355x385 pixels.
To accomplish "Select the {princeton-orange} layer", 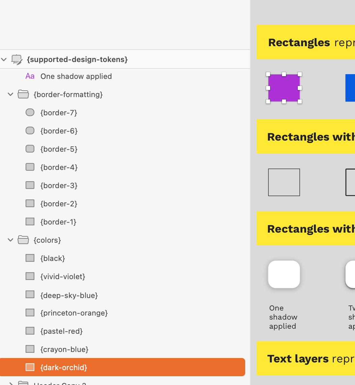I will pos(74,313).
